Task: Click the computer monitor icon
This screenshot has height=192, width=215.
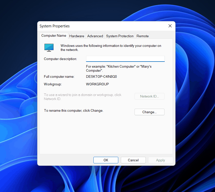Action: [x=49, y=47]
